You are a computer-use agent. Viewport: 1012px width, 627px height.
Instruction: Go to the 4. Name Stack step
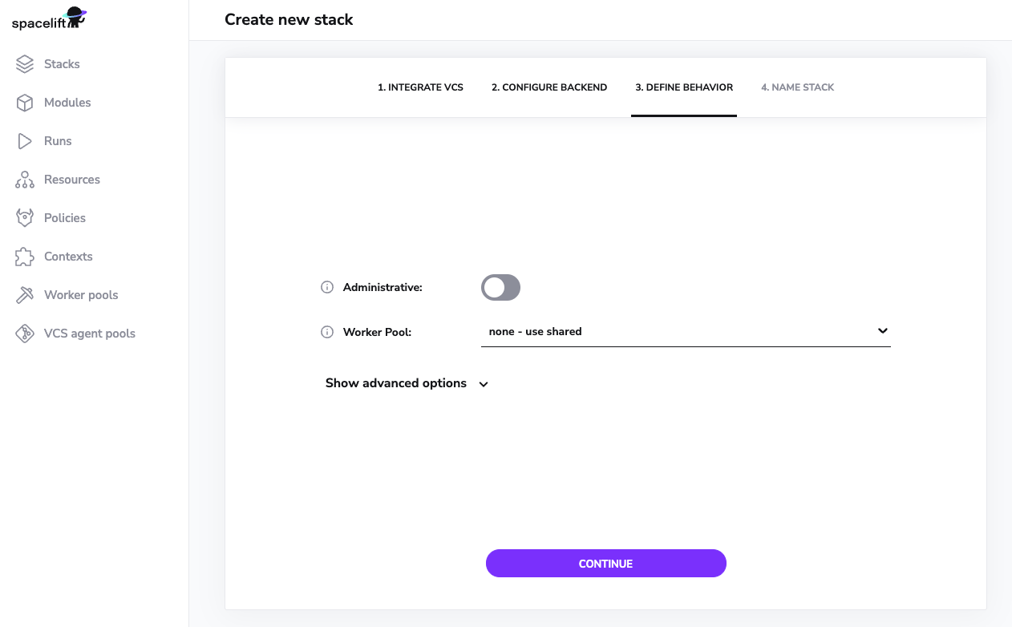point(797,87)
